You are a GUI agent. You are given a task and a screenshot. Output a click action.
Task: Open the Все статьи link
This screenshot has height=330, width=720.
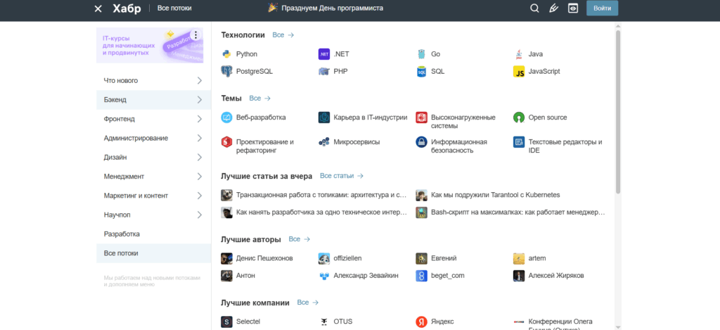pos(341,176)
